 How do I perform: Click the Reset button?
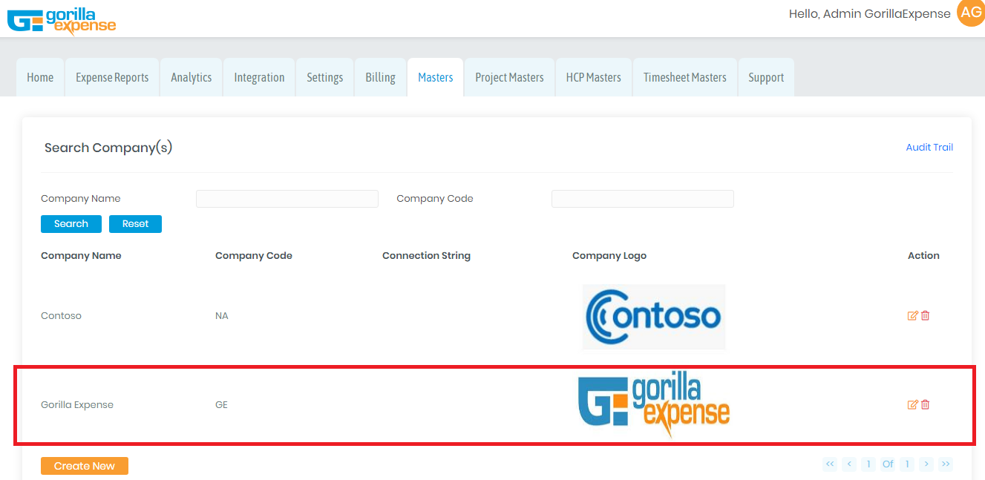pos(135,224)
